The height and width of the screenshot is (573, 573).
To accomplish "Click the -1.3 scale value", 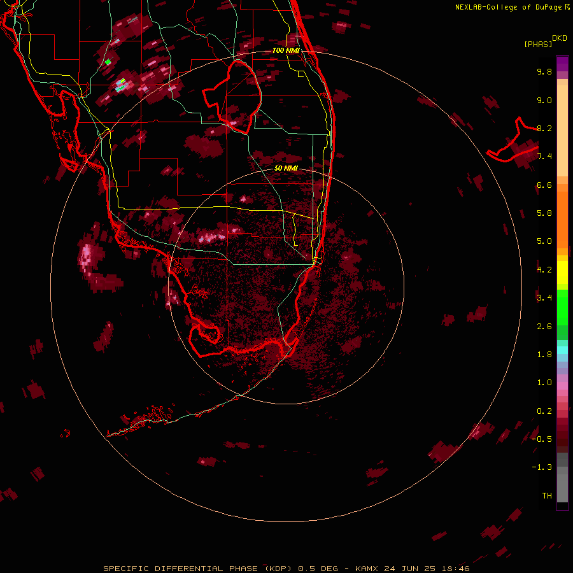I will 542,467.
